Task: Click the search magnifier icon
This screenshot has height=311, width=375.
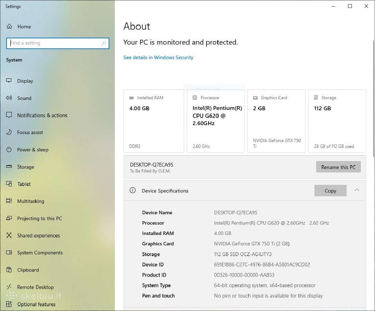Action: 104,43
